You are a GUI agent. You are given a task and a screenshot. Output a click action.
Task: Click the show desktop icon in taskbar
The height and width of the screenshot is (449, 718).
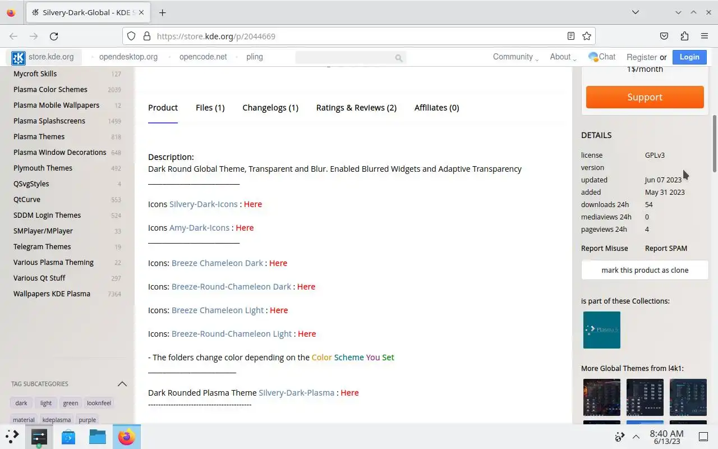pos(703,437)
